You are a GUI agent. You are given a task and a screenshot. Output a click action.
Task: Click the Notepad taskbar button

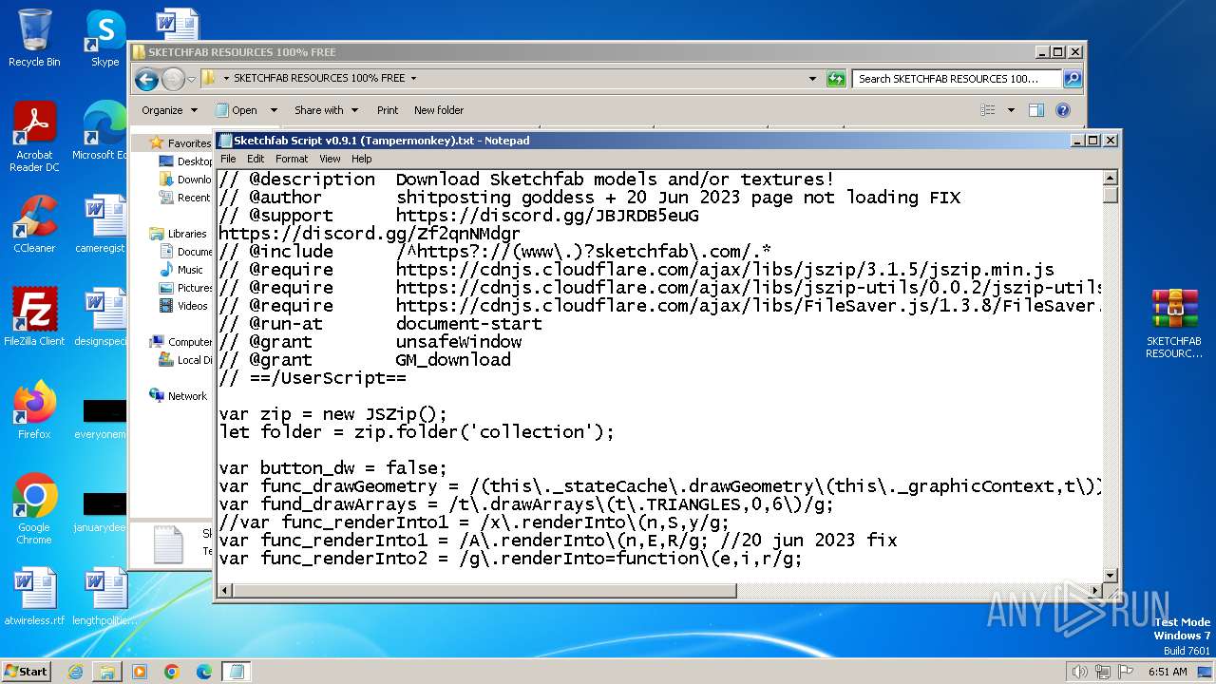pyautogui.click(x=237, y=672)
